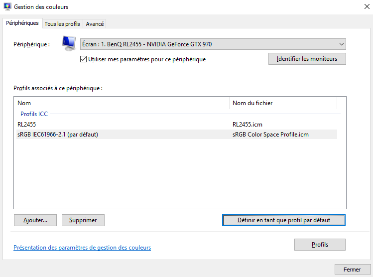Click the Gestion des couleurs title bar icon
The height and width of the screenshot is (277, 373).
click(x=7, y=7)
